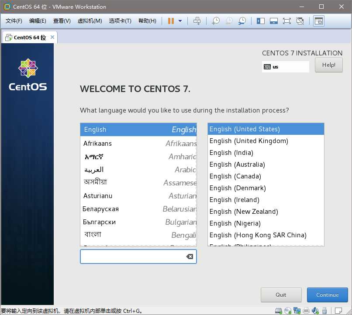This screenshot has width=352, height=315.
Task: Select Assamese in the language list
Action: pyautogui.click(x=138, y=183)
